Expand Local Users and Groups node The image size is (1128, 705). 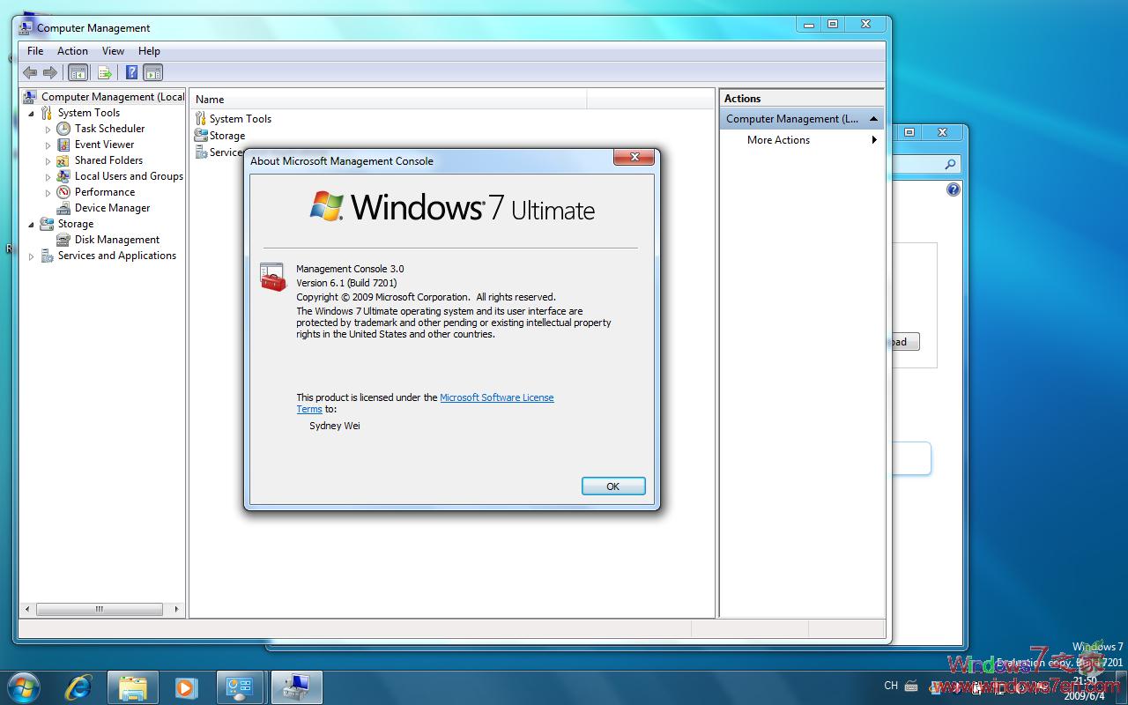coord(48,177)
